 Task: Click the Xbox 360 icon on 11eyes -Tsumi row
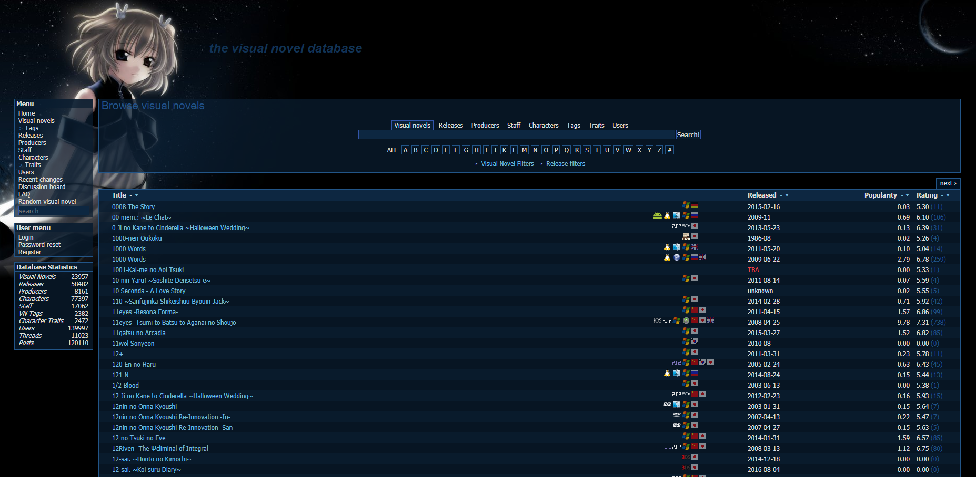point(686,320)
